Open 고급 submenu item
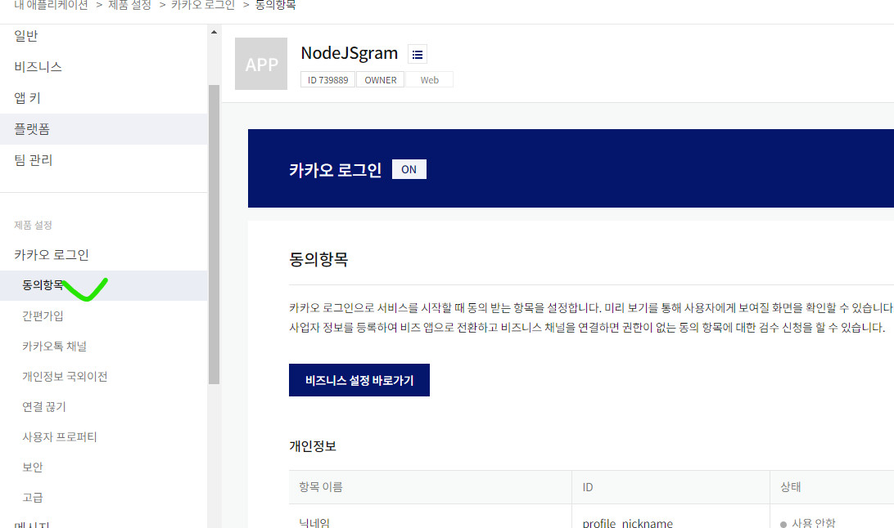Viewport: 894px width, 528px height. tap(33, 497)
